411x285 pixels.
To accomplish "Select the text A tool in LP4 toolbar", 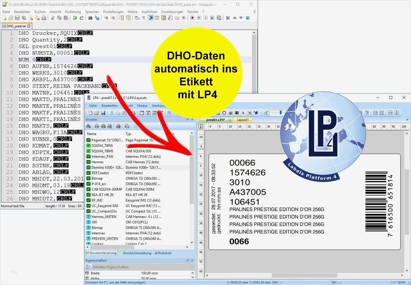I will pos(243,113).
